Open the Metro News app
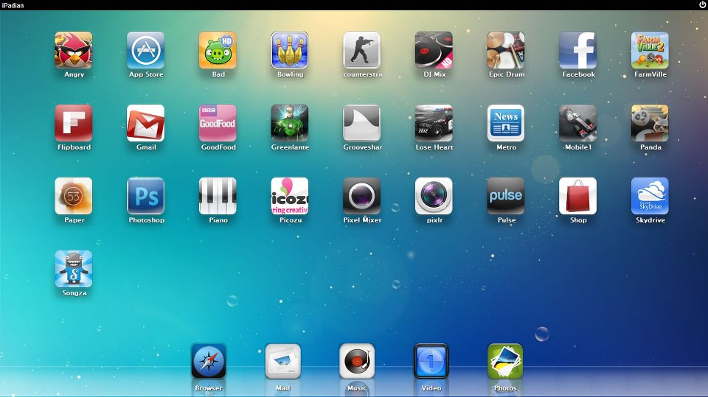This screenshot has width=708, height=397. tap(506, 123)
